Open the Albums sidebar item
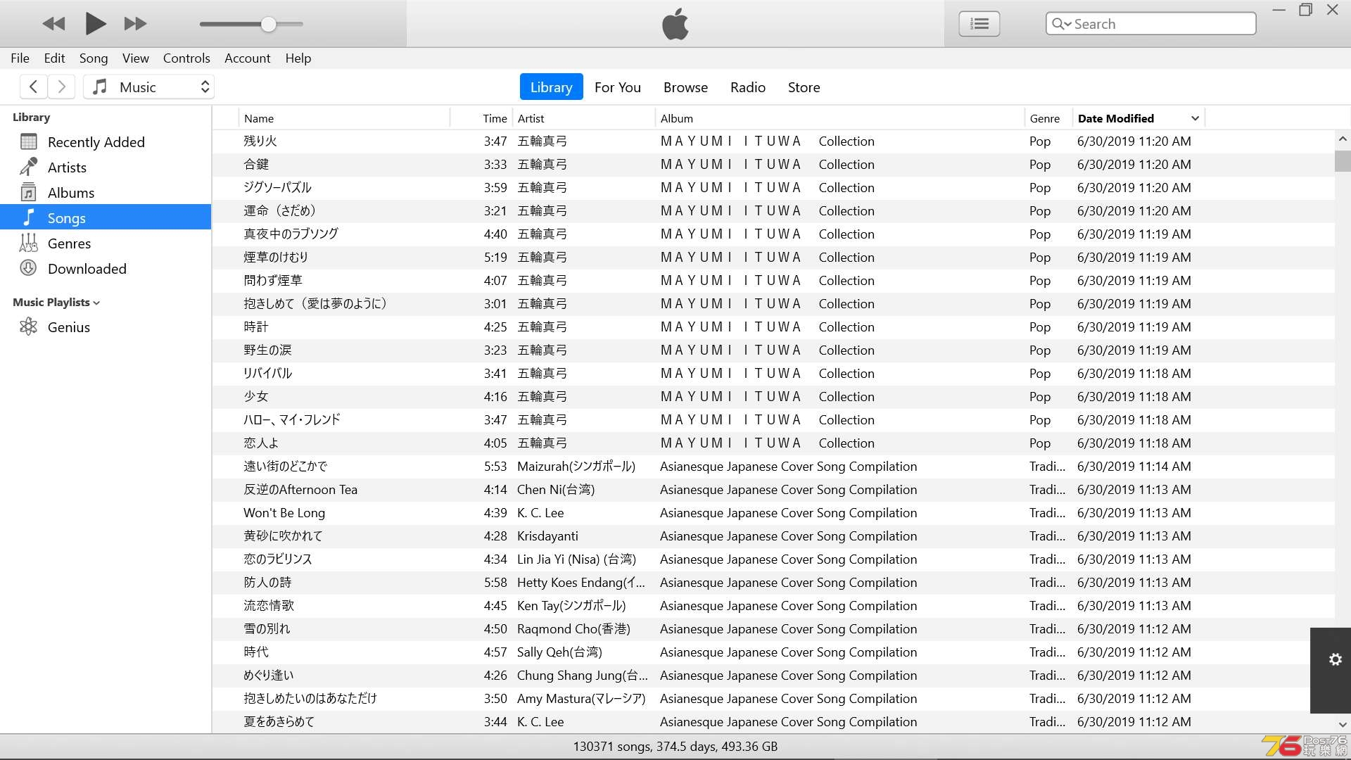The width and height of the screenshot is (1351, 760). point(70,193)
